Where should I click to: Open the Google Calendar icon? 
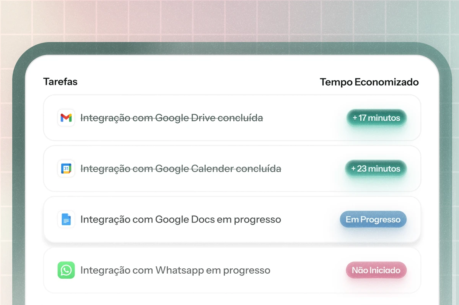[x=66, y=169]
